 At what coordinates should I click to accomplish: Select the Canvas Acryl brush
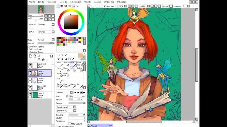click(60, 85)
